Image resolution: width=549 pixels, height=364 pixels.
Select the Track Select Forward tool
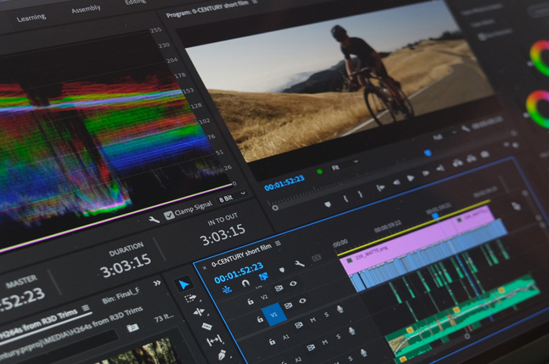click(x=191, y=298)
